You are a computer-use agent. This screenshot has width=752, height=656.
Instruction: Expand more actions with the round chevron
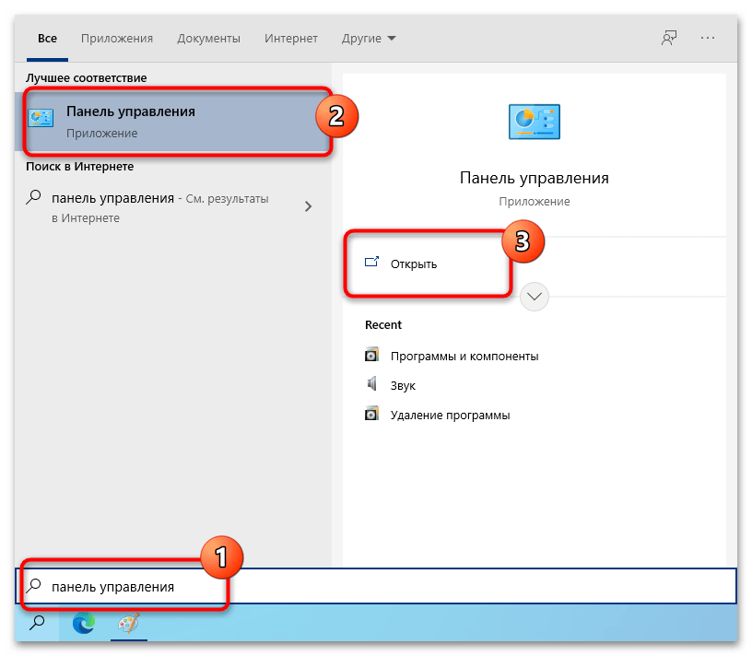pyautogui.click(x=535, y=297)
